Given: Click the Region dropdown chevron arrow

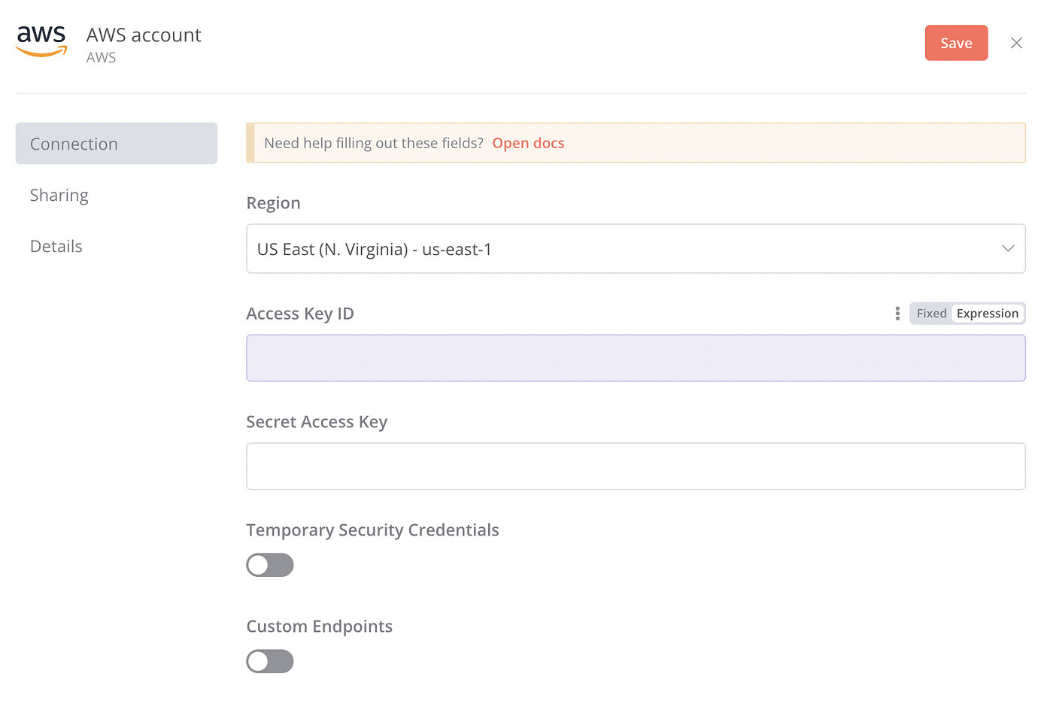Looking at the screenshot, I should tap(1008, 248).
